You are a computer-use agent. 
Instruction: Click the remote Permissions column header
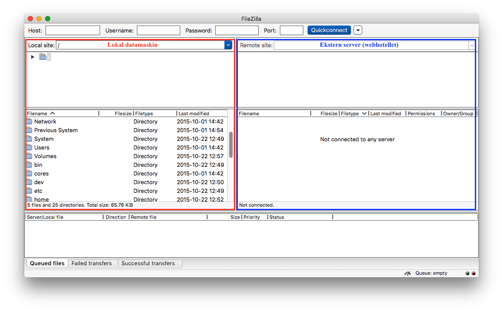coord(423,114)
